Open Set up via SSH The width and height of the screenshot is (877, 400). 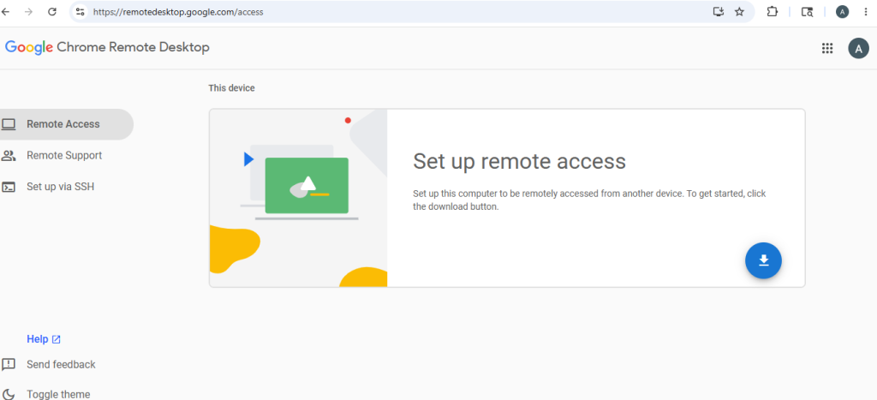pos(61,187)
